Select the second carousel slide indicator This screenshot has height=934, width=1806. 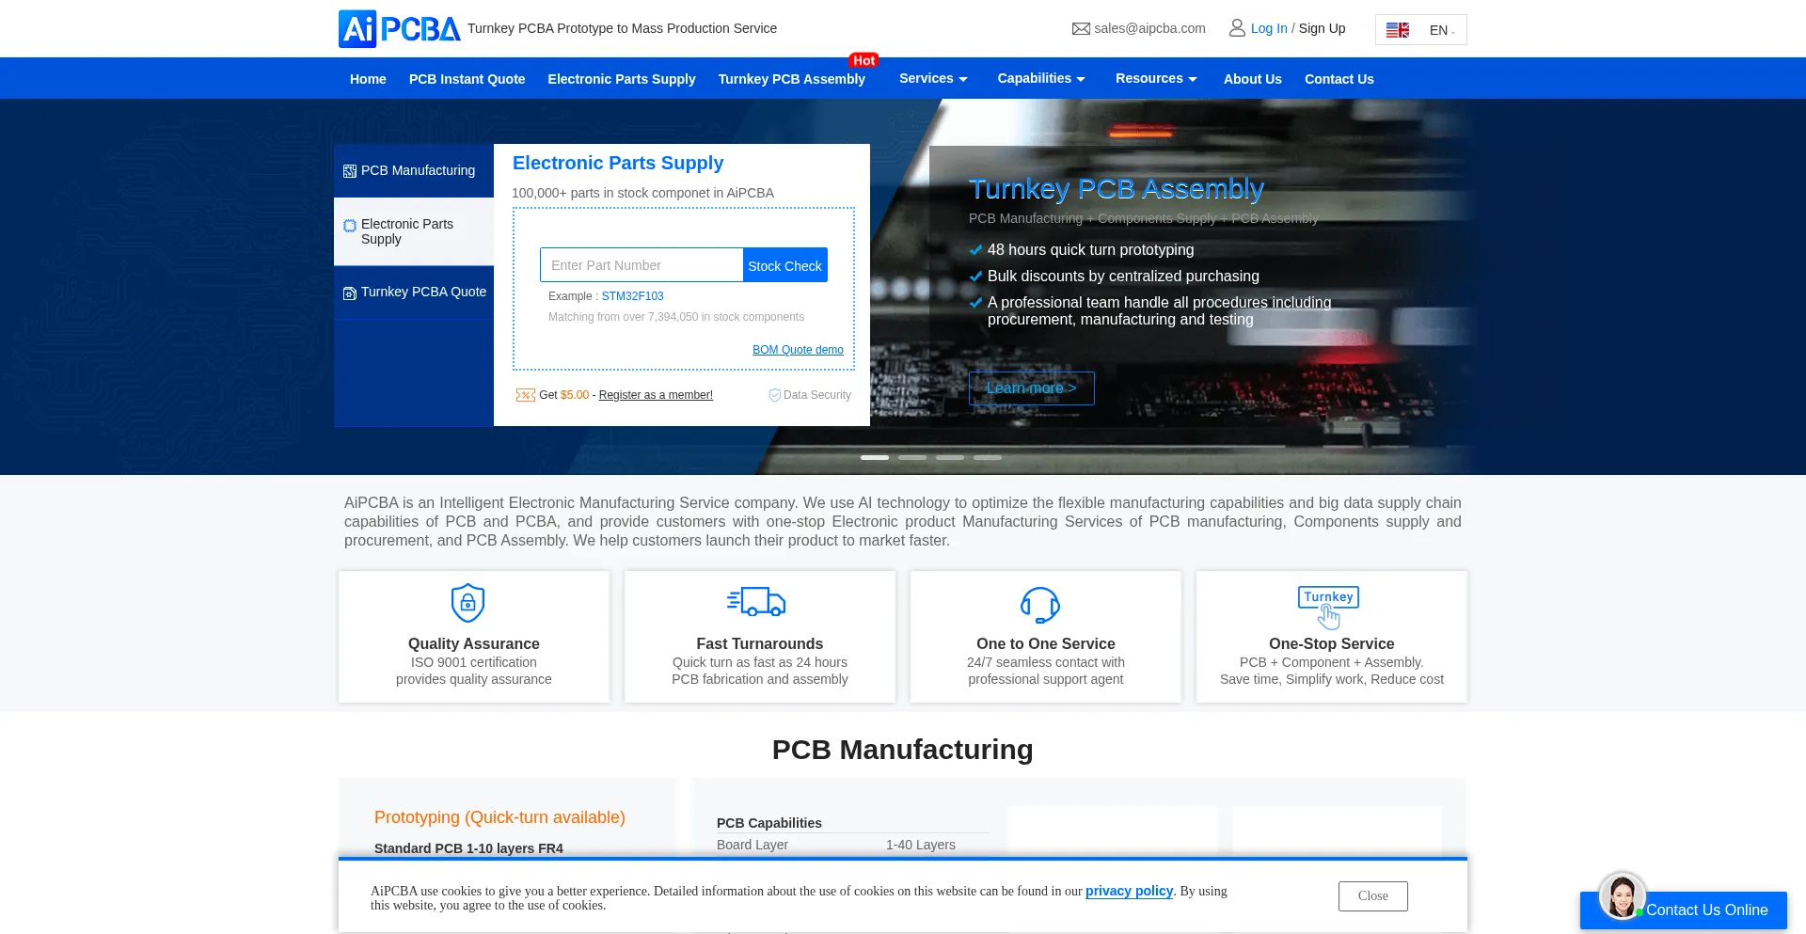911,458
